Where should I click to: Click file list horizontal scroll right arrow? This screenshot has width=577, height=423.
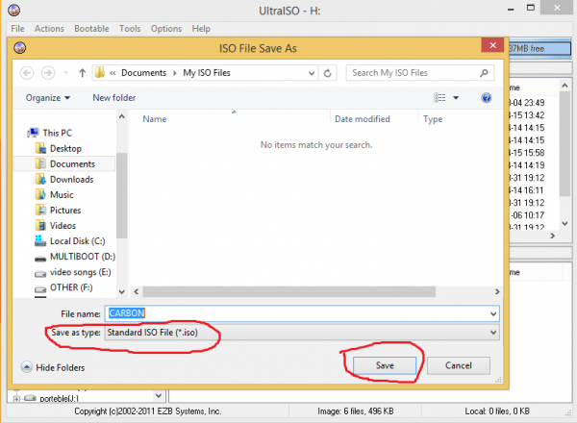(x=497, y=291)
